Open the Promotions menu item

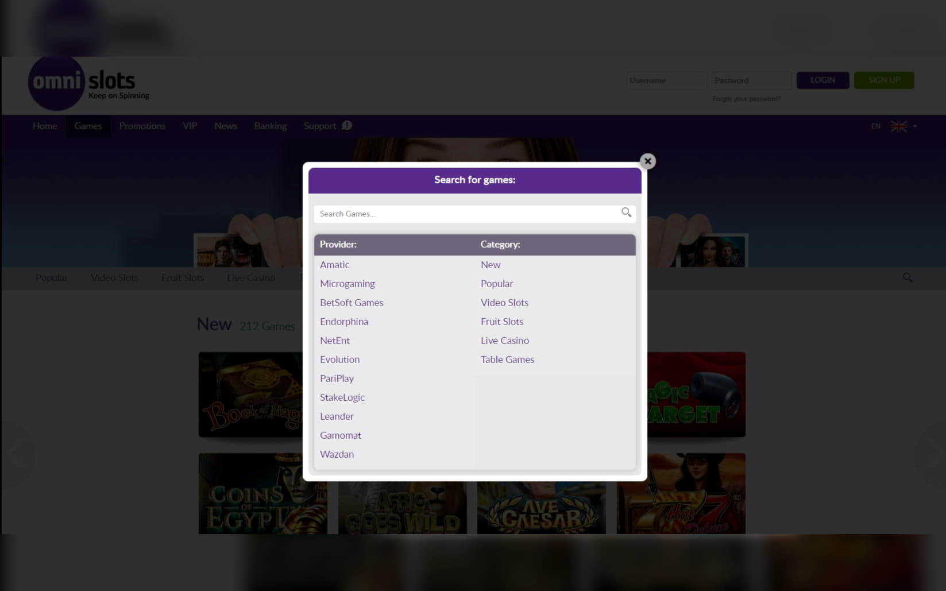coord(142,126)
